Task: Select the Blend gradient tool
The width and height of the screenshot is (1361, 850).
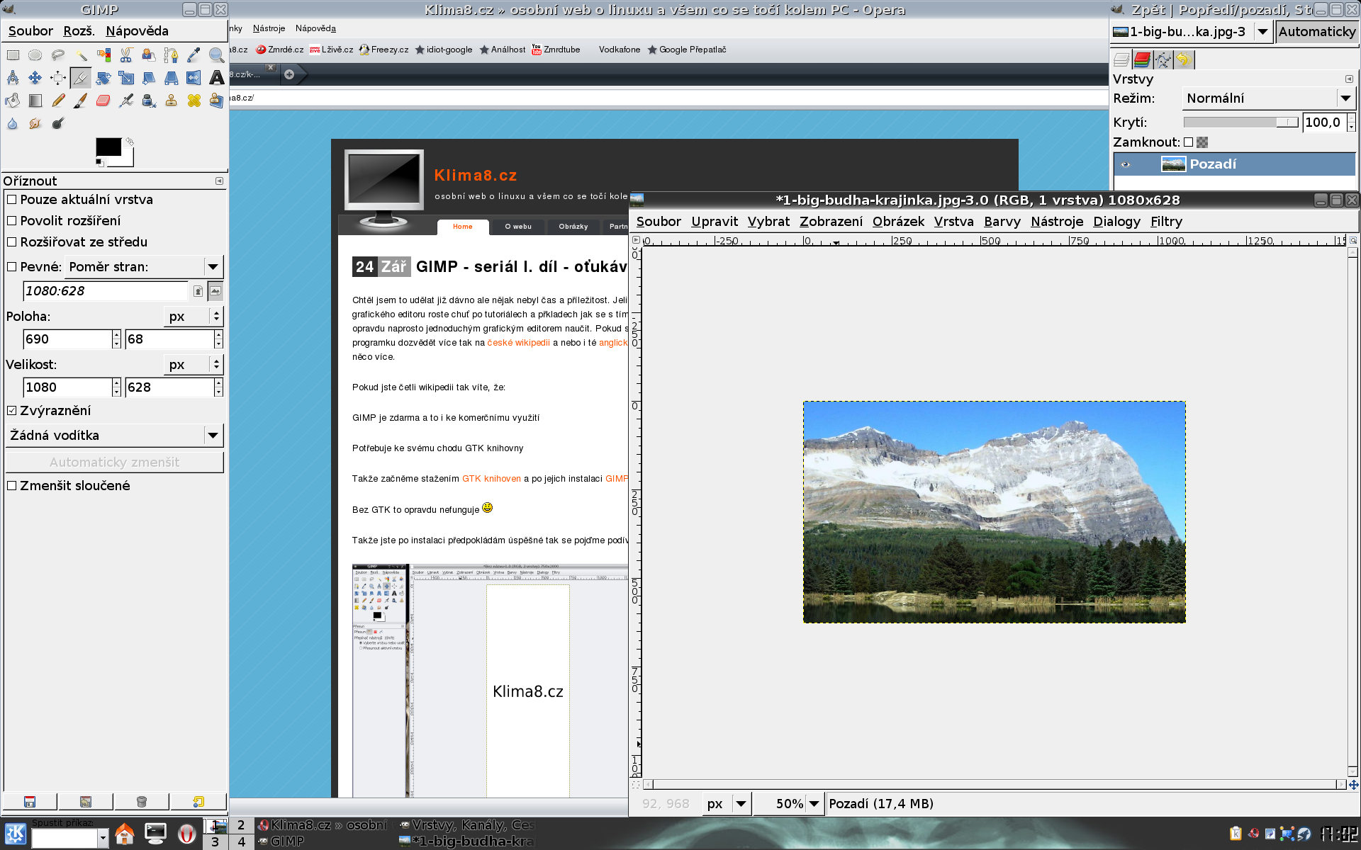Action: [35, 100]
